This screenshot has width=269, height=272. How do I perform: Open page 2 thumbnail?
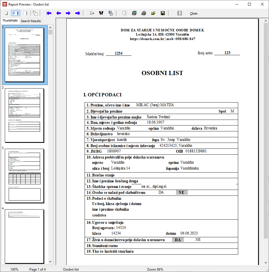tap(24, 115)
